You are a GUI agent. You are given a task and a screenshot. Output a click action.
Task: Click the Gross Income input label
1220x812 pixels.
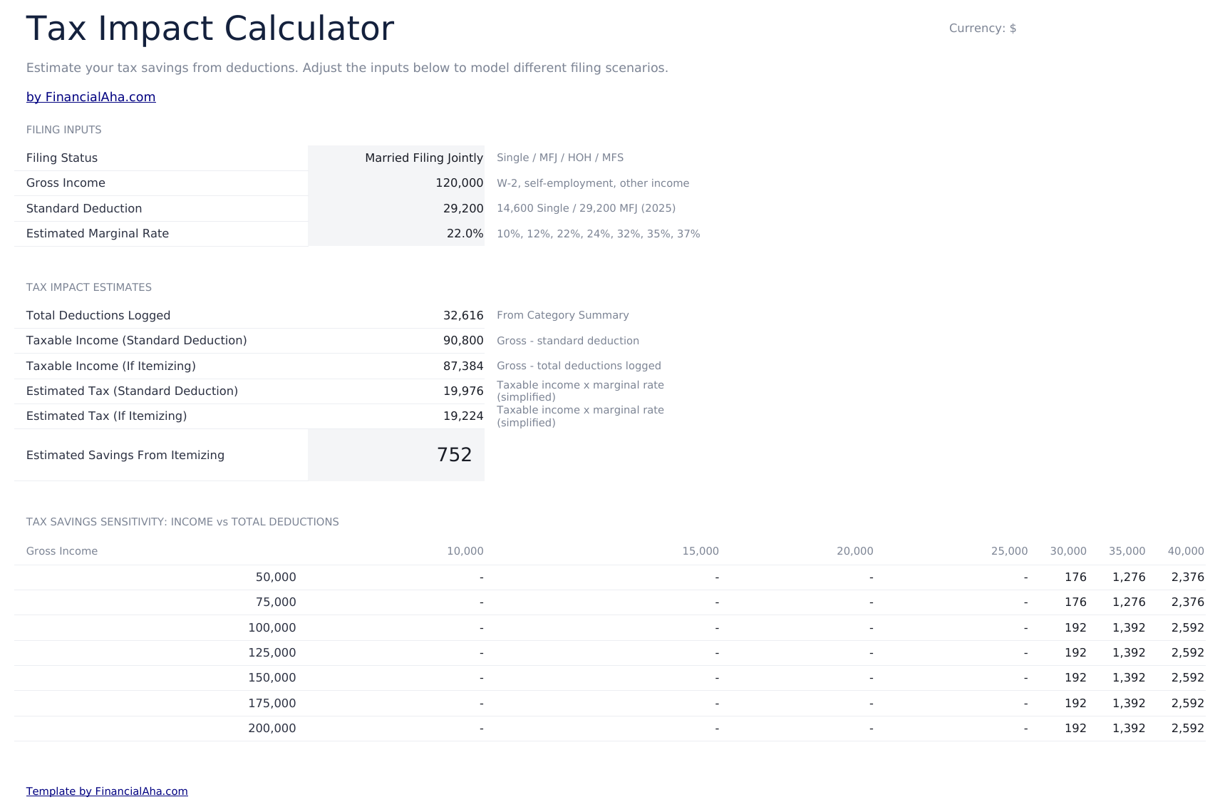(x=66, y=183)
